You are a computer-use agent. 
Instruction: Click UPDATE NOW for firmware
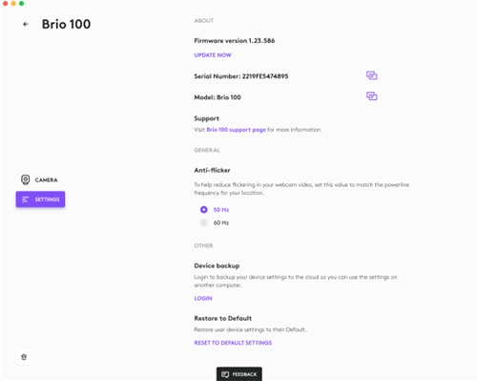213,55
